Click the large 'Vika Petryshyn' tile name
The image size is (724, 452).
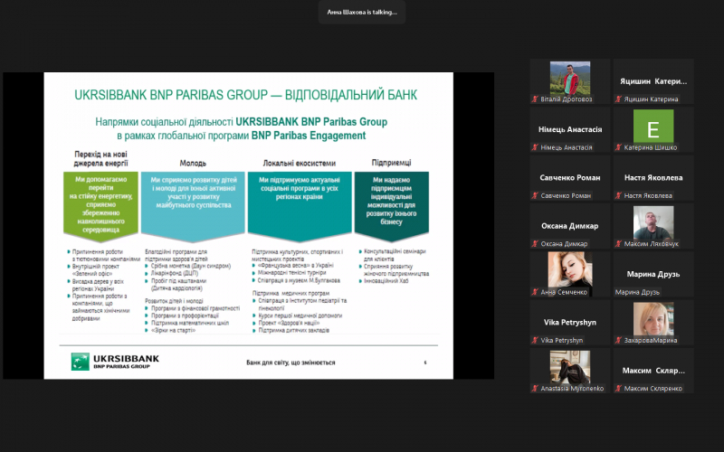(570, 323)
